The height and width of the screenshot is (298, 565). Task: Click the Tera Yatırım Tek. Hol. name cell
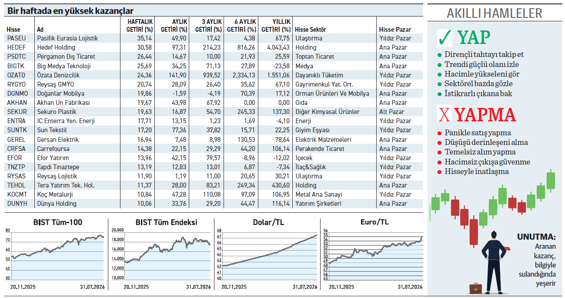tap(66, 185)
